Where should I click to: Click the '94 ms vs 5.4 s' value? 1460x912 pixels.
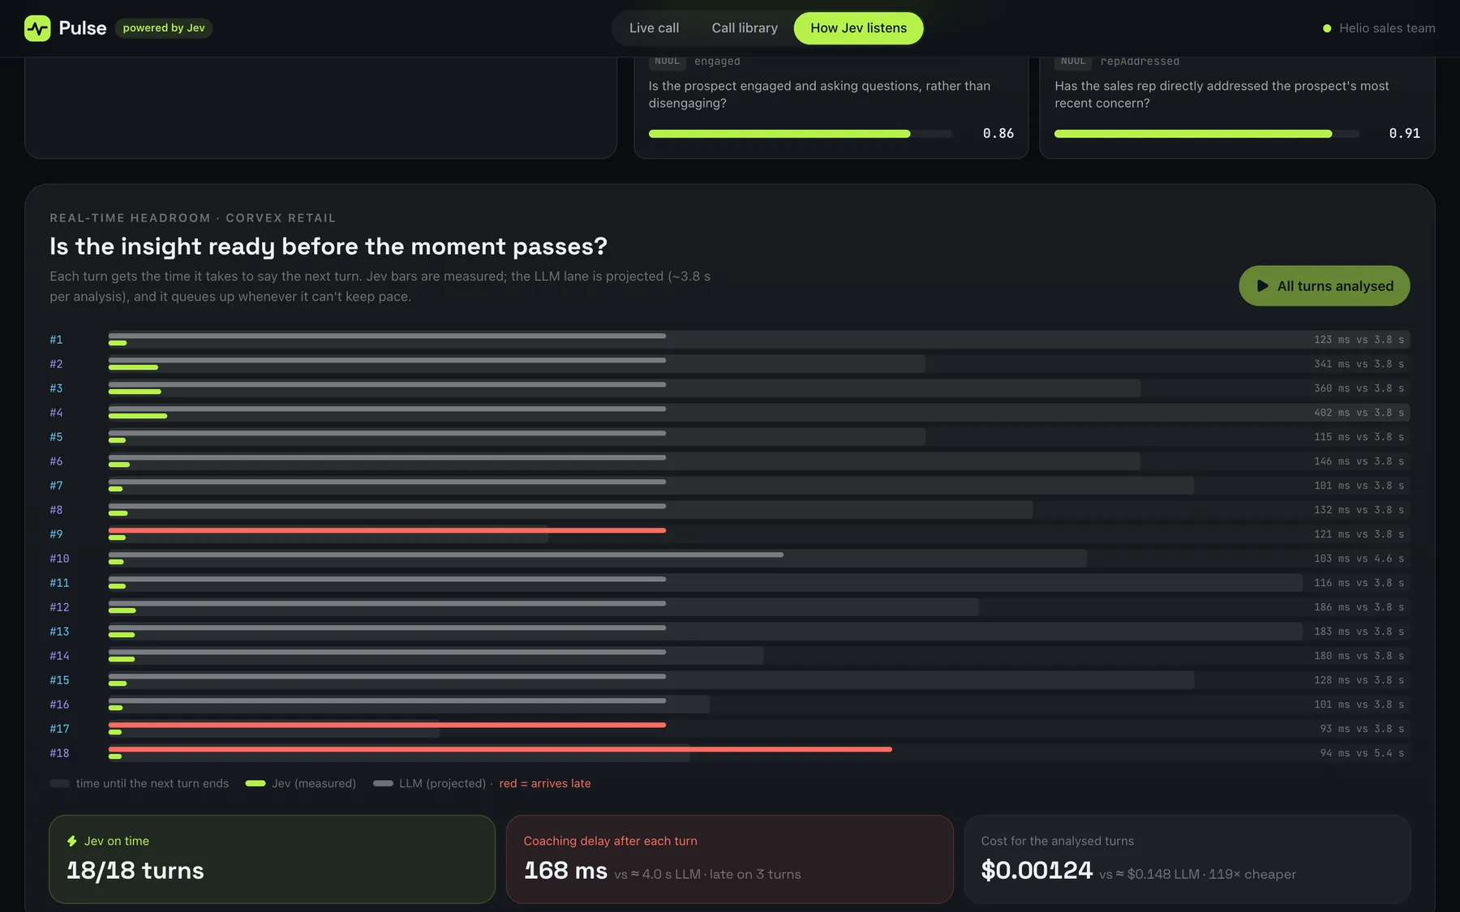tap(1362, 753)
